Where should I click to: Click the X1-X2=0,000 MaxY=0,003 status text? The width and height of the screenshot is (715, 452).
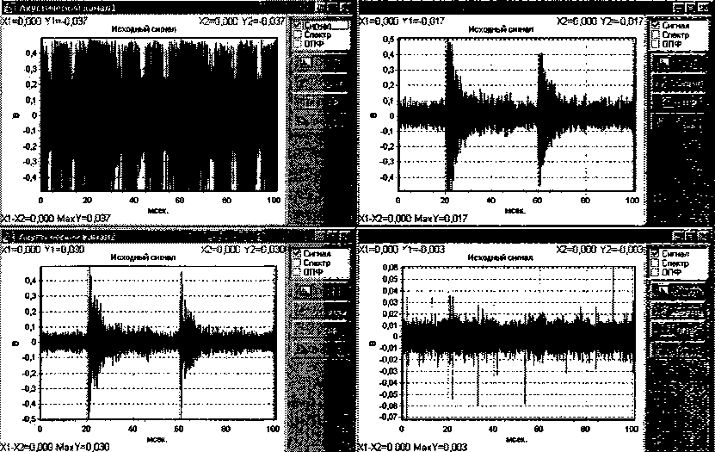413,447
